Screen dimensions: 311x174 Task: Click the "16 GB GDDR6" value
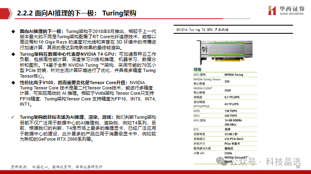tap(233, 120)
